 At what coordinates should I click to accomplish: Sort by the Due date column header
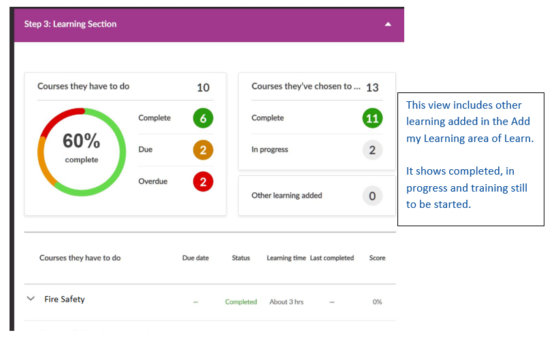pos(195,258)
